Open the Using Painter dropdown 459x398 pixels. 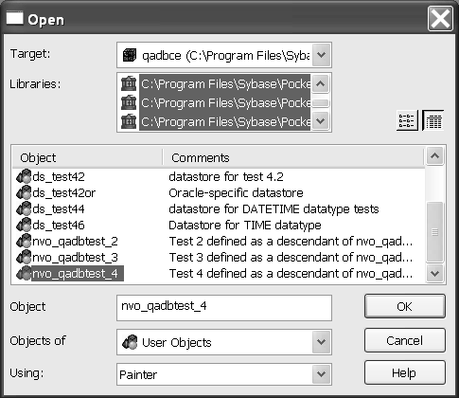[x=321, y=374]
